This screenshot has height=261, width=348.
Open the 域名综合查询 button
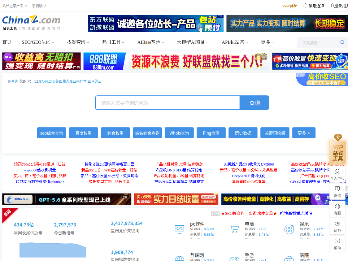tap(147, 133)
